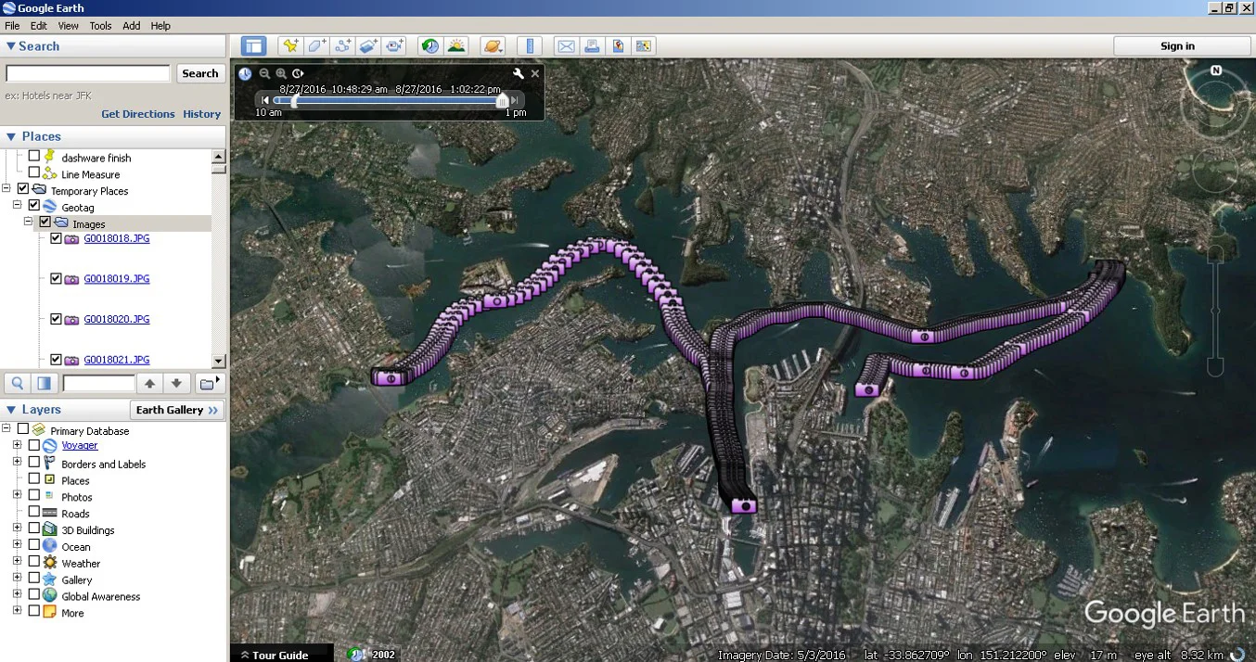Enable the 3D Buildings layer checkbox
The image size is (1256, 662).
click(x=34, y=528)
